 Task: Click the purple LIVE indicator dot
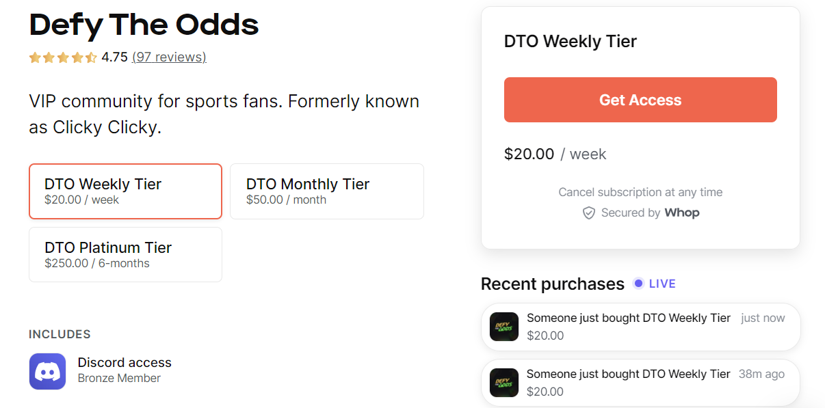(637, 283)
